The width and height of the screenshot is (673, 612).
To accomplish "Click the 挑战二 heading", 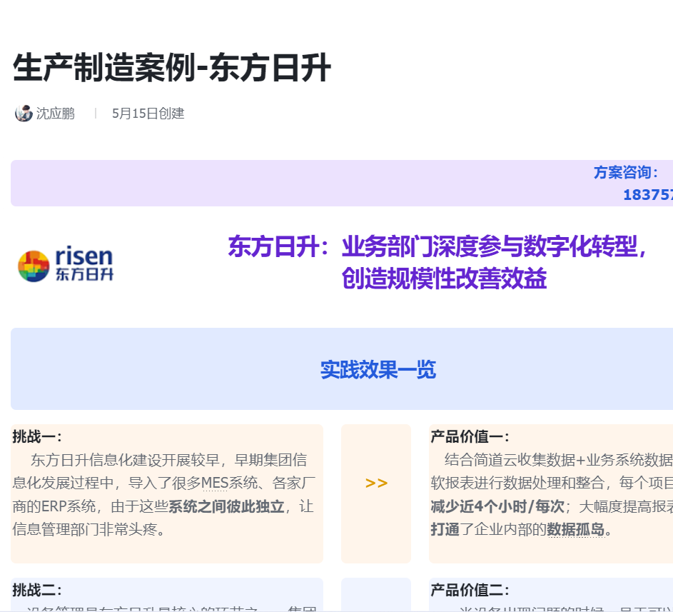I will point(37,590).
